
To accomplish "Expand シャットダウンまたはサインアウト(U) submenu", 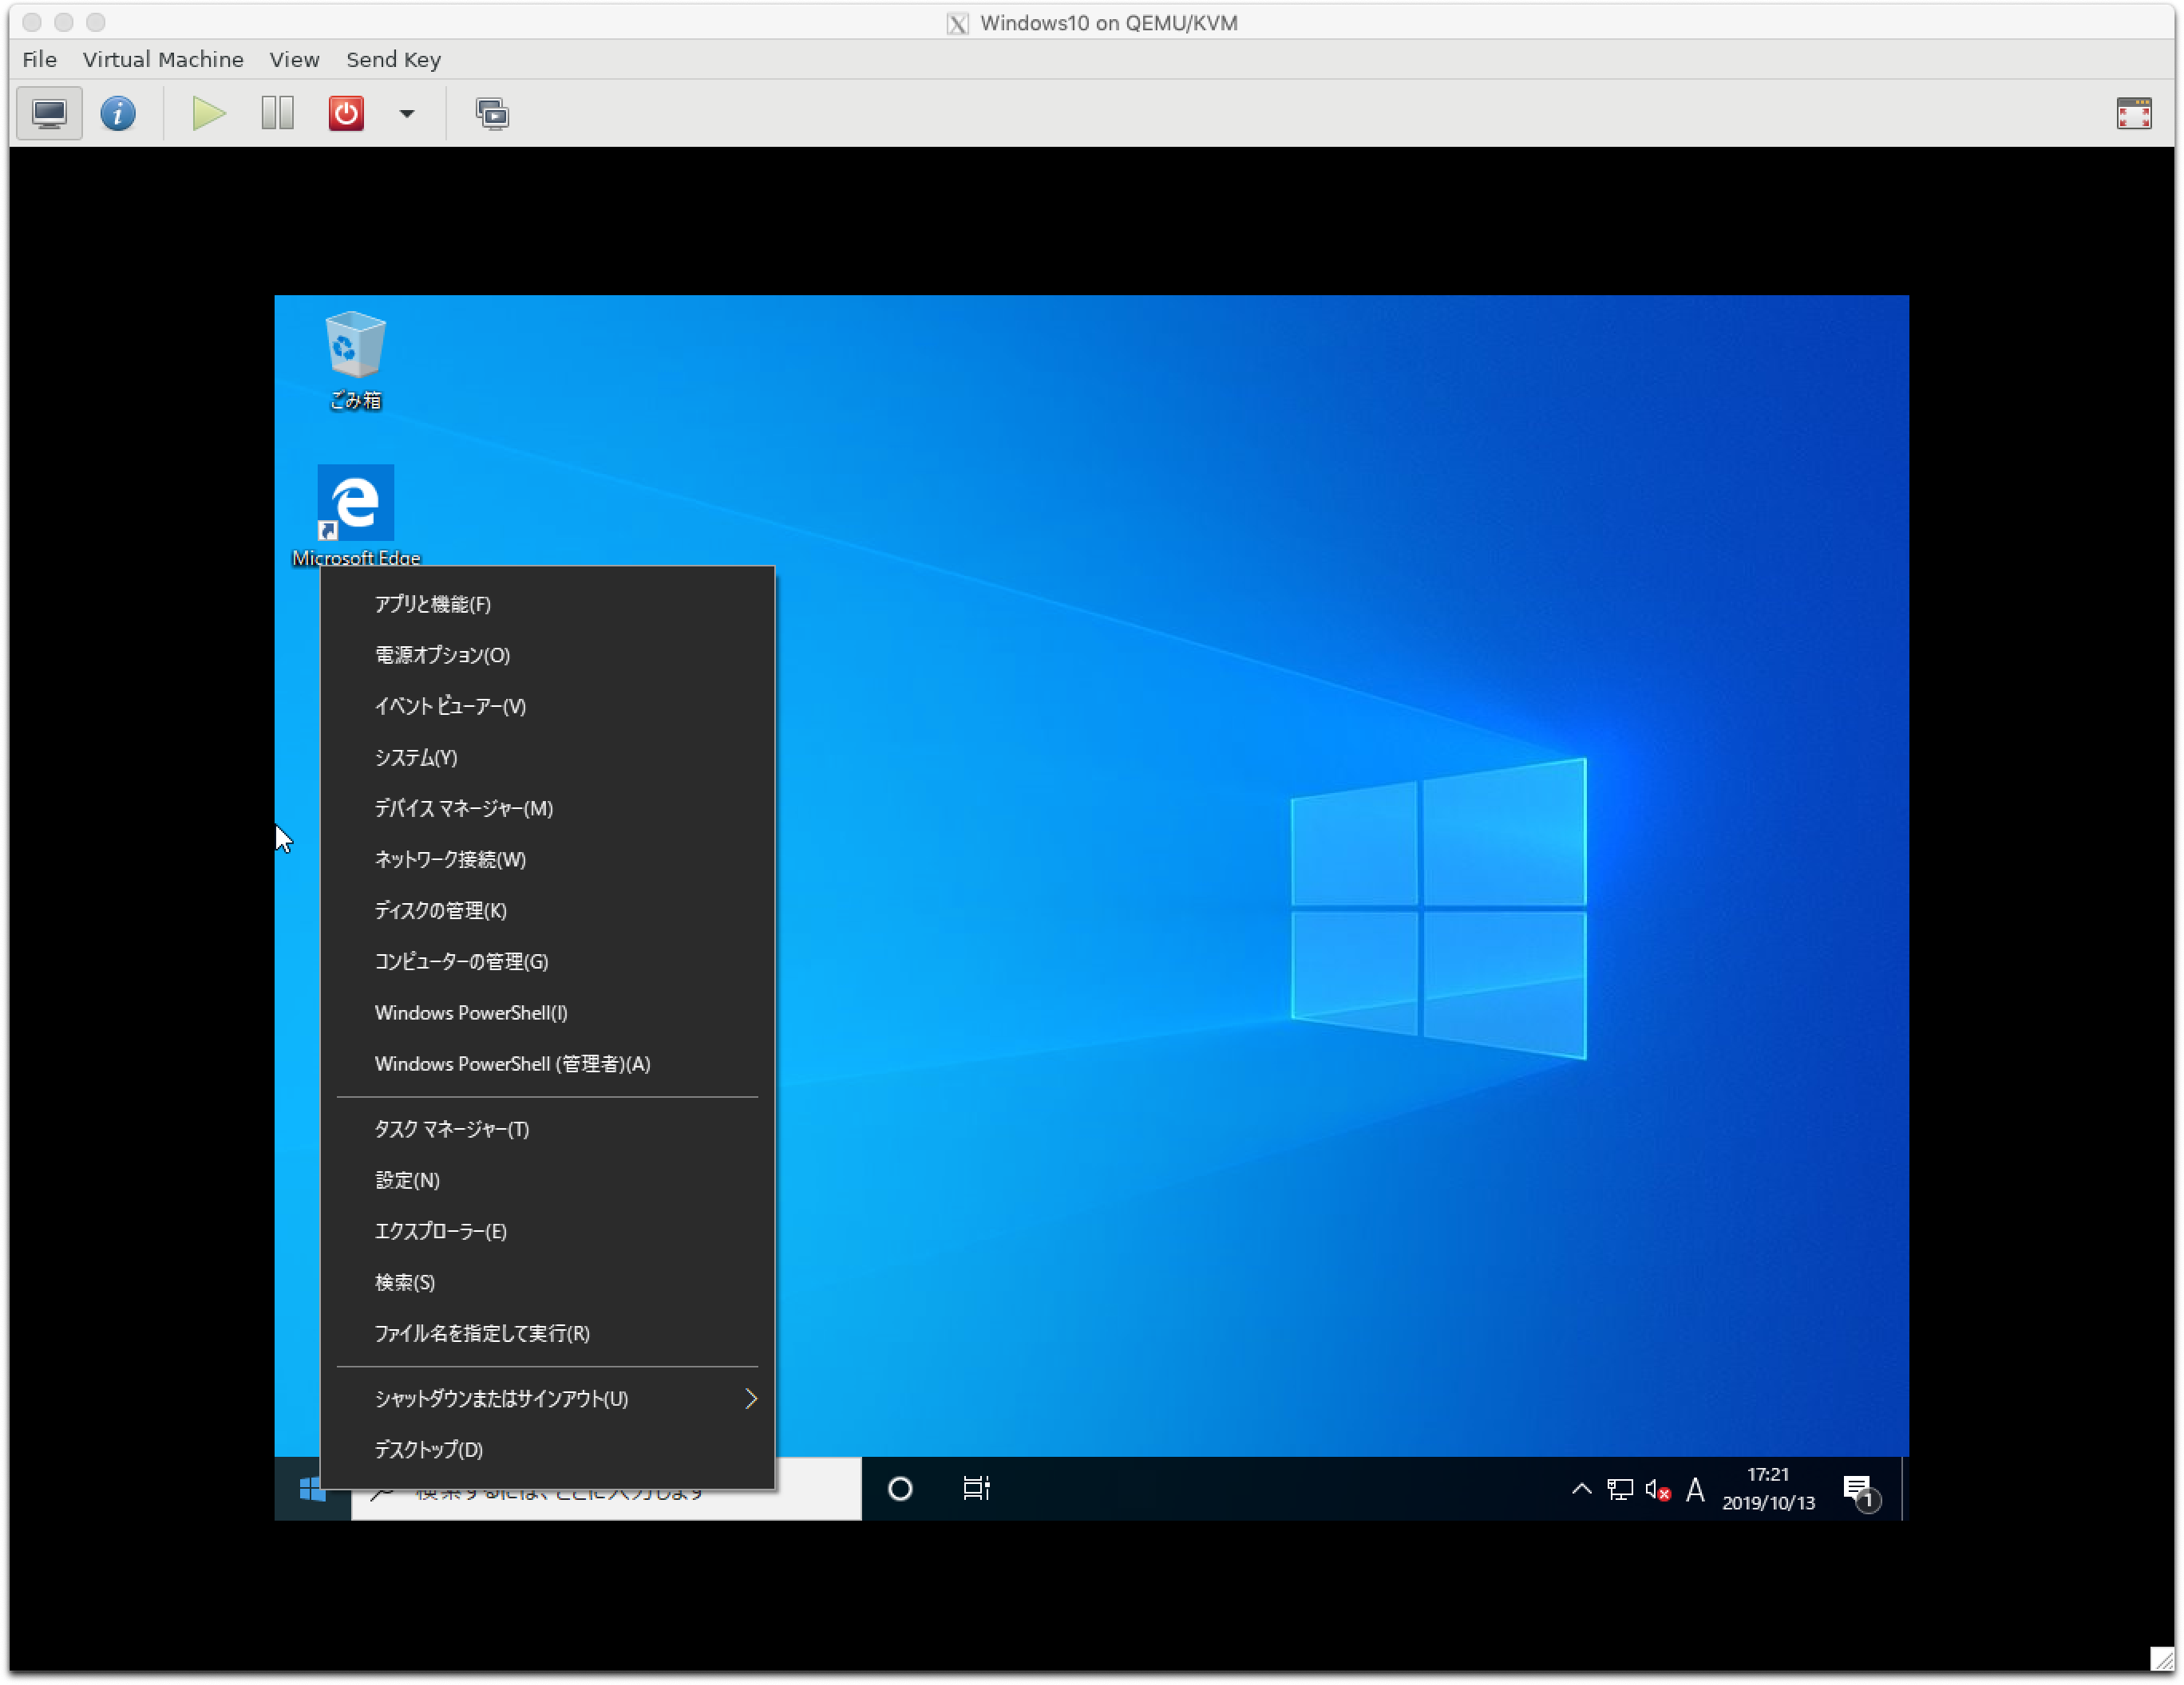I will click(547, 1398).
